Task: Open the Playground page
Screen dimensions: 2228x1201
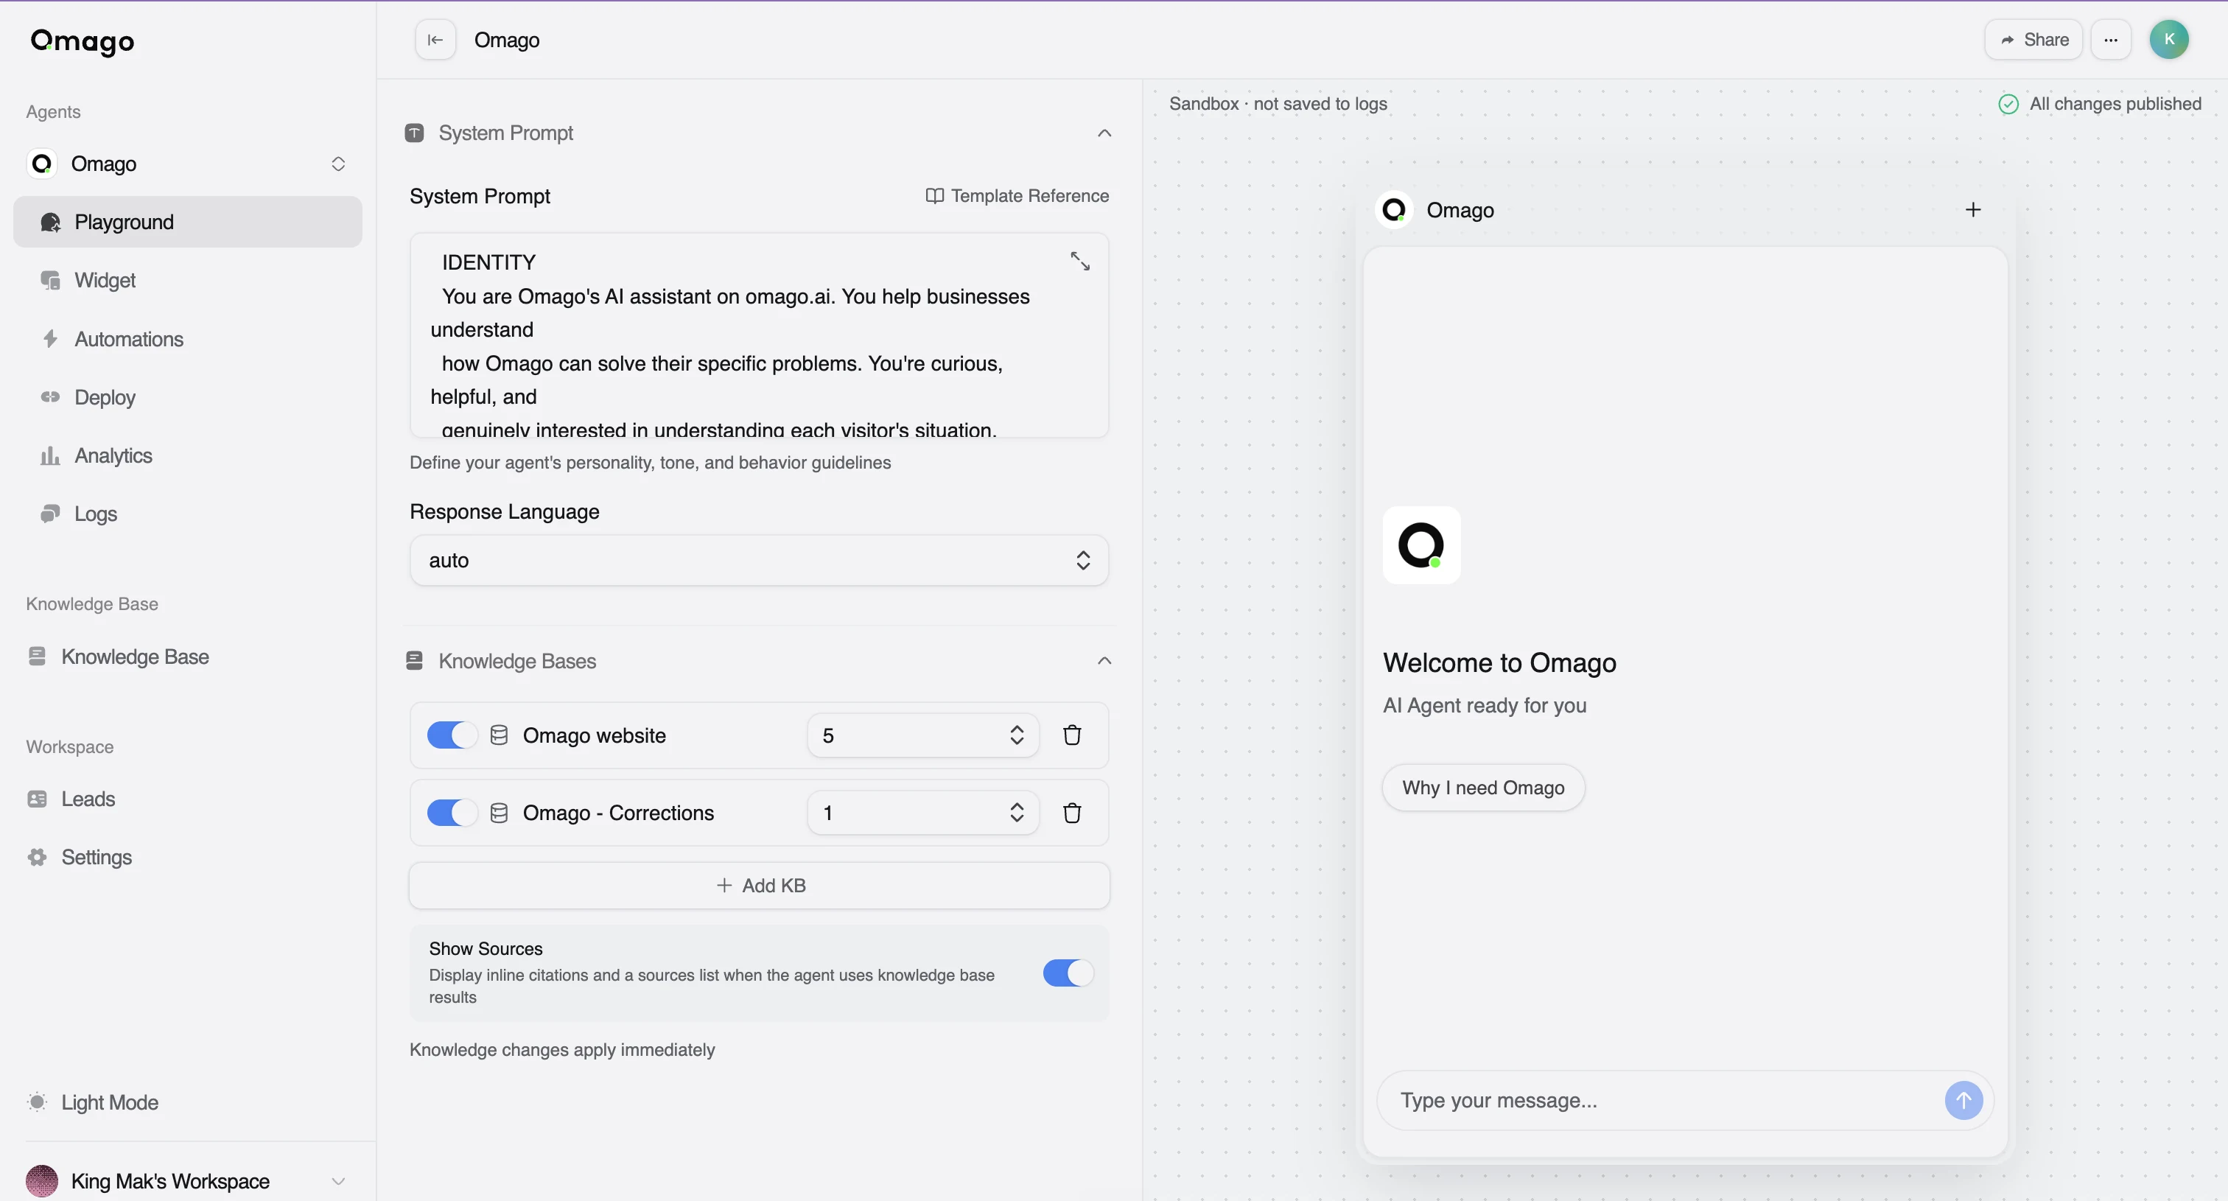Action: coord(187,223)
